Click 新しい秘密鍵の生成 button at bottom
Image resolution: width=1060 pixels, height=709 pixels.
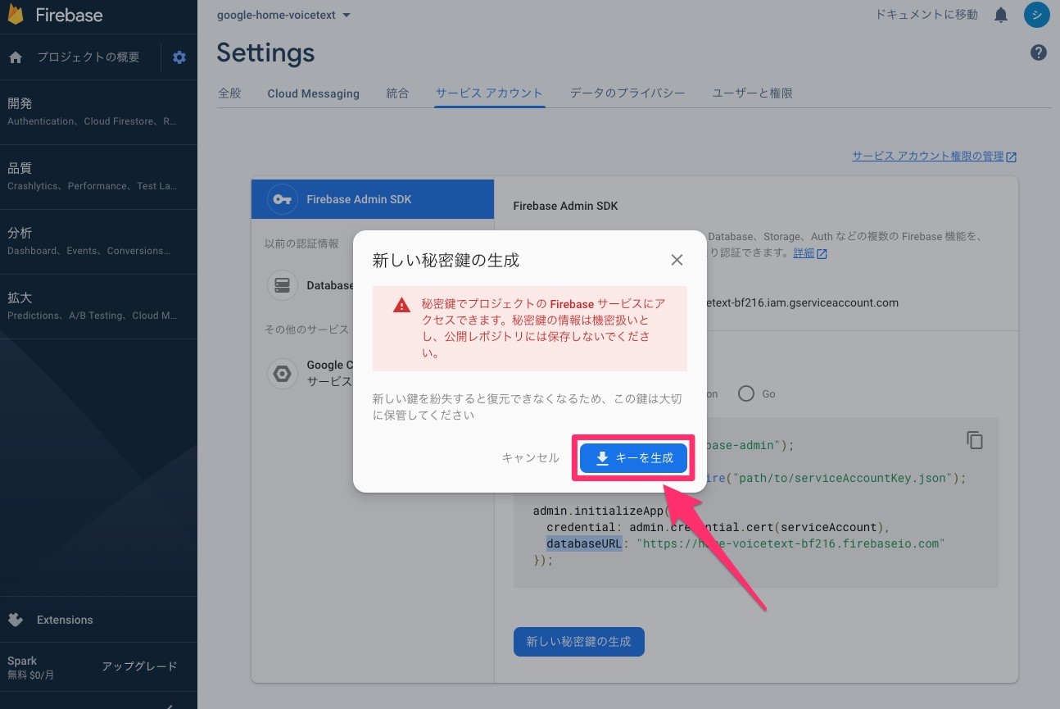point(579,642)
